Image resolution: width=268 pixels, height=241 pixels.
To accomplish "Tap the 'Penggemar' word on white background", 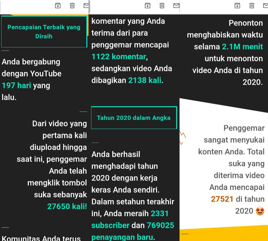I will point(244,128).
